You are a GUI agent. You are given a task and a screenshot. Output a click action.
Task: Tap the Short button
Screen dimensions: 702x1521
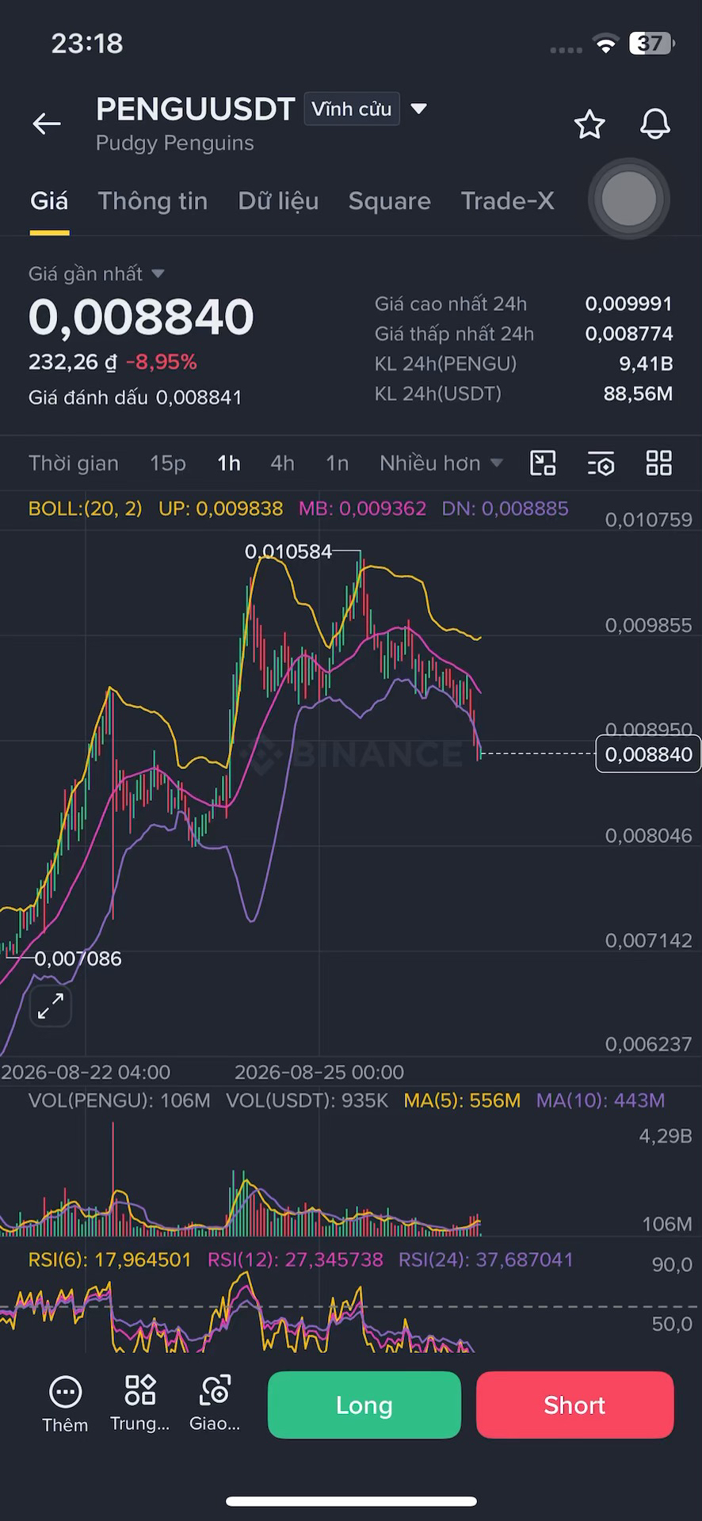pos(575,1405)
